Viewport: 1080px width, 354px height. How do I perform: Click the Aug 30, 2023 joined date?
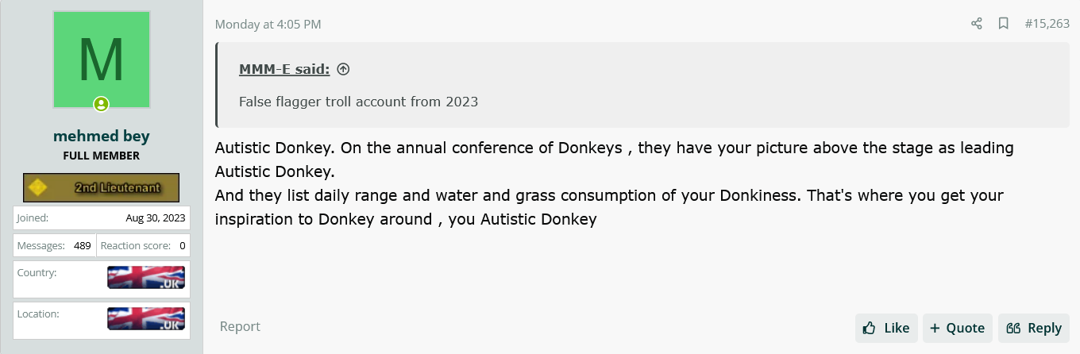(x=156, y=217)
